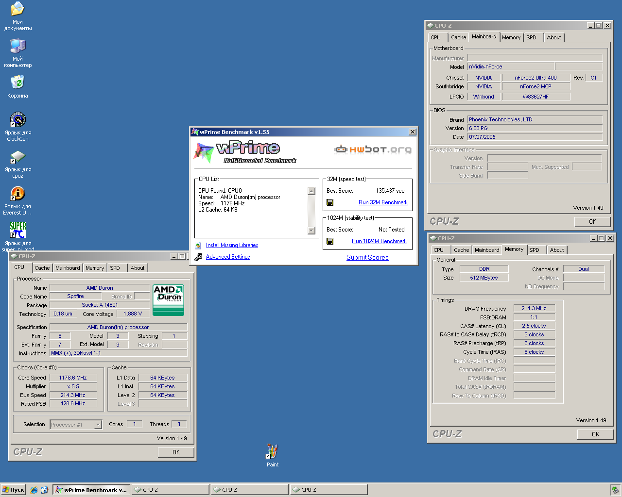Viewport: 622px width, 497px height.
Task: Click the Phoenix Technologies BIOS brand field
Action: click(535, 120)
